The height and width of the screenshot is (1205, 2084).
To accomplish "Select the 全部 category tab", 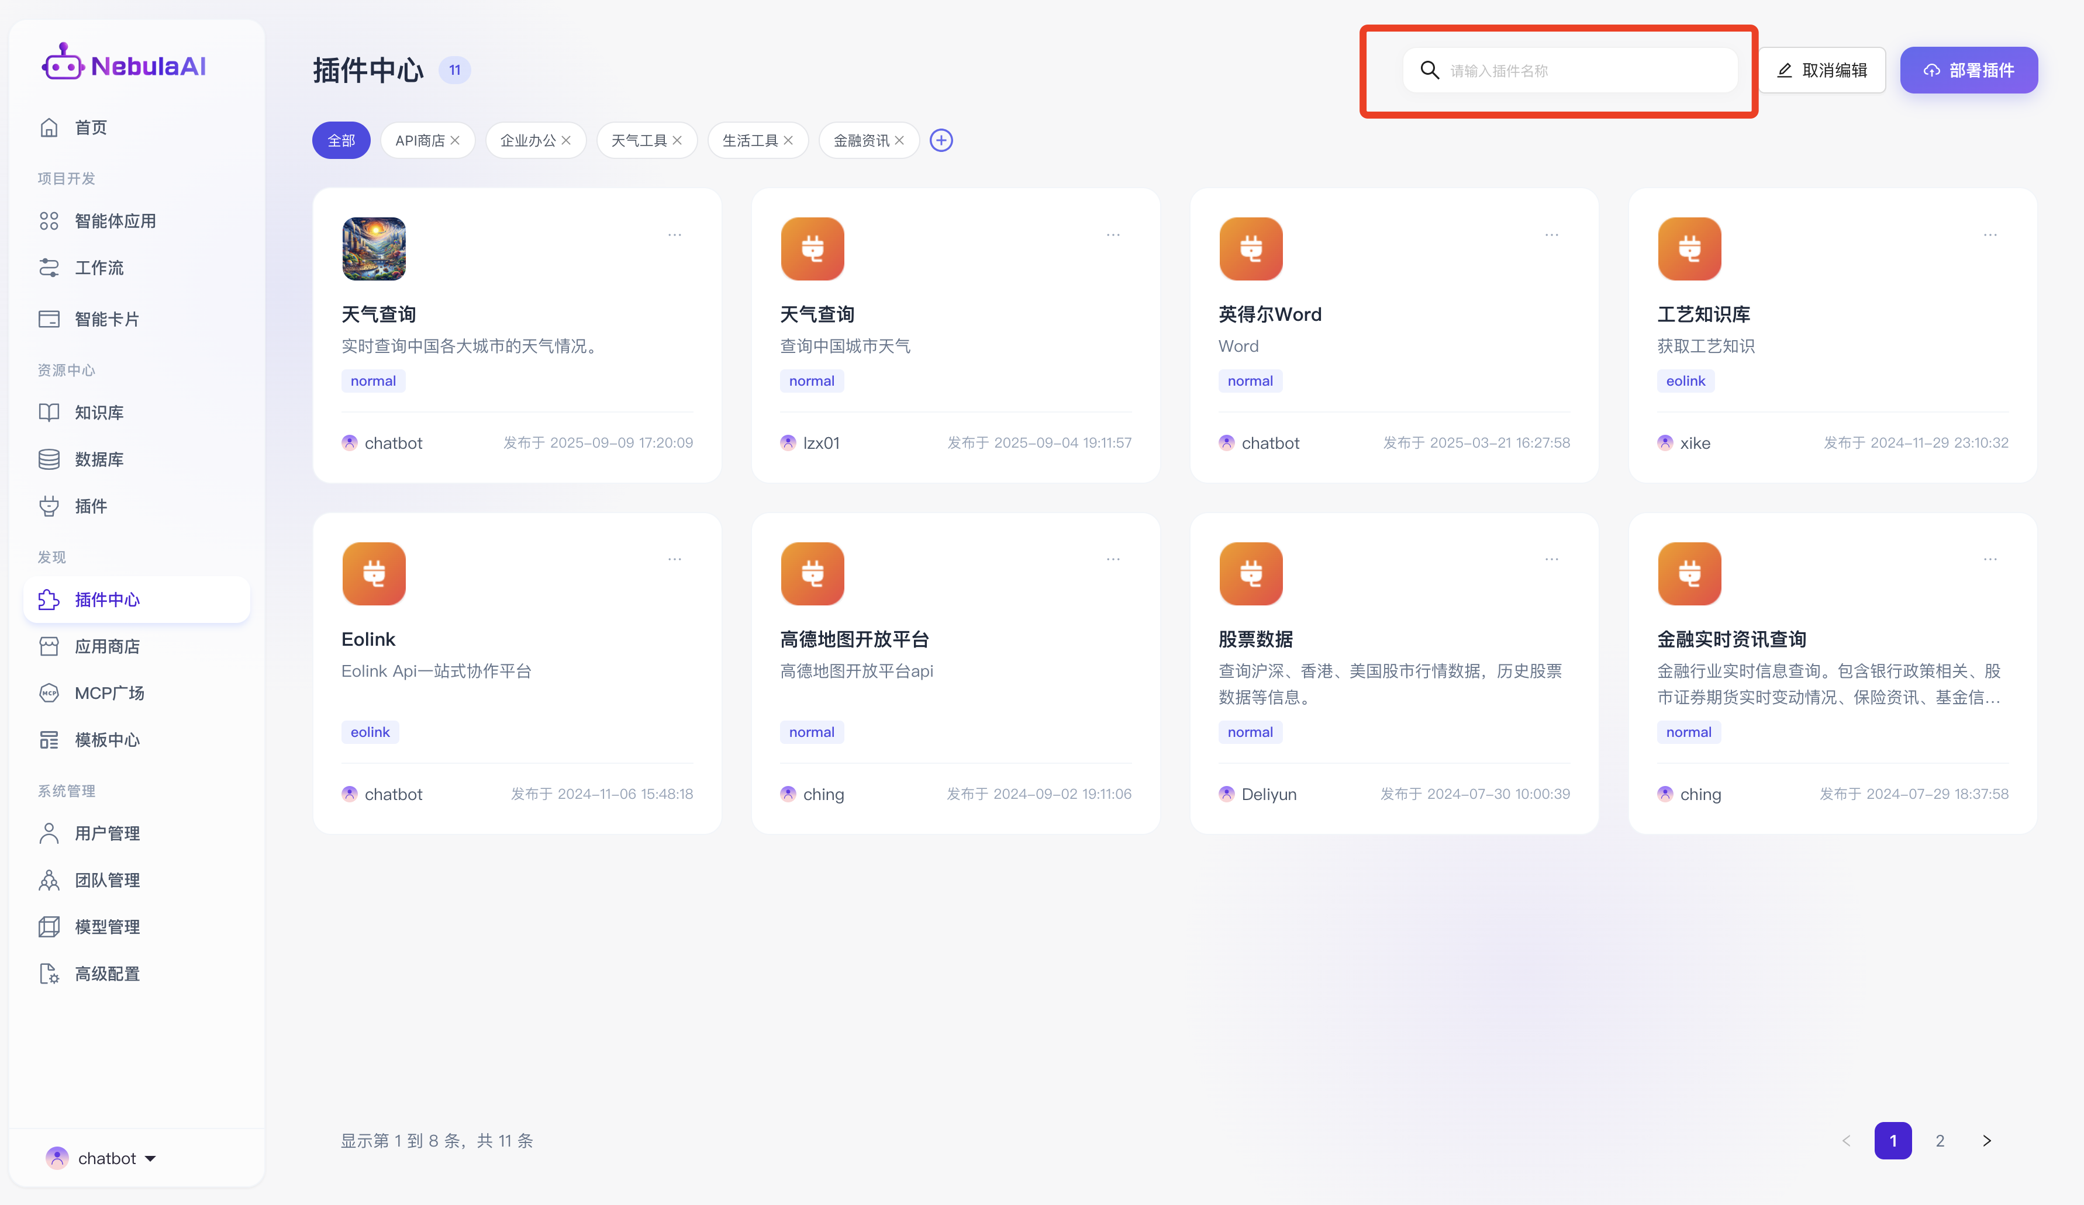I will point(341,140).
